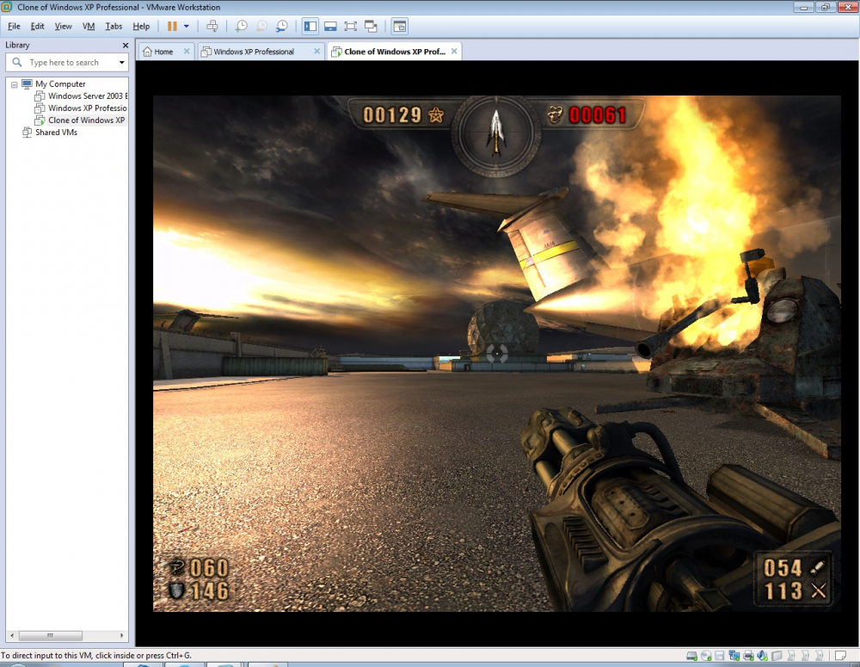The width and height of the screenshot is (860, 667).
Task: Enter full screen mode
Action: (x=351, y=26)
